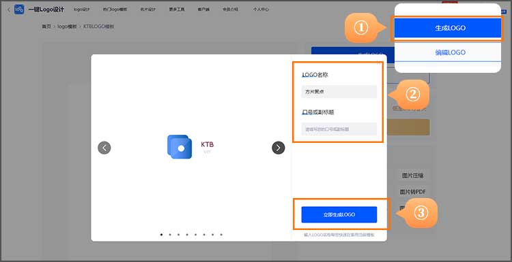Image resolution: width=512 pixels, height=262 pixels.
Task: Show the previous logo template with left arrow
Action: (104, 148)
